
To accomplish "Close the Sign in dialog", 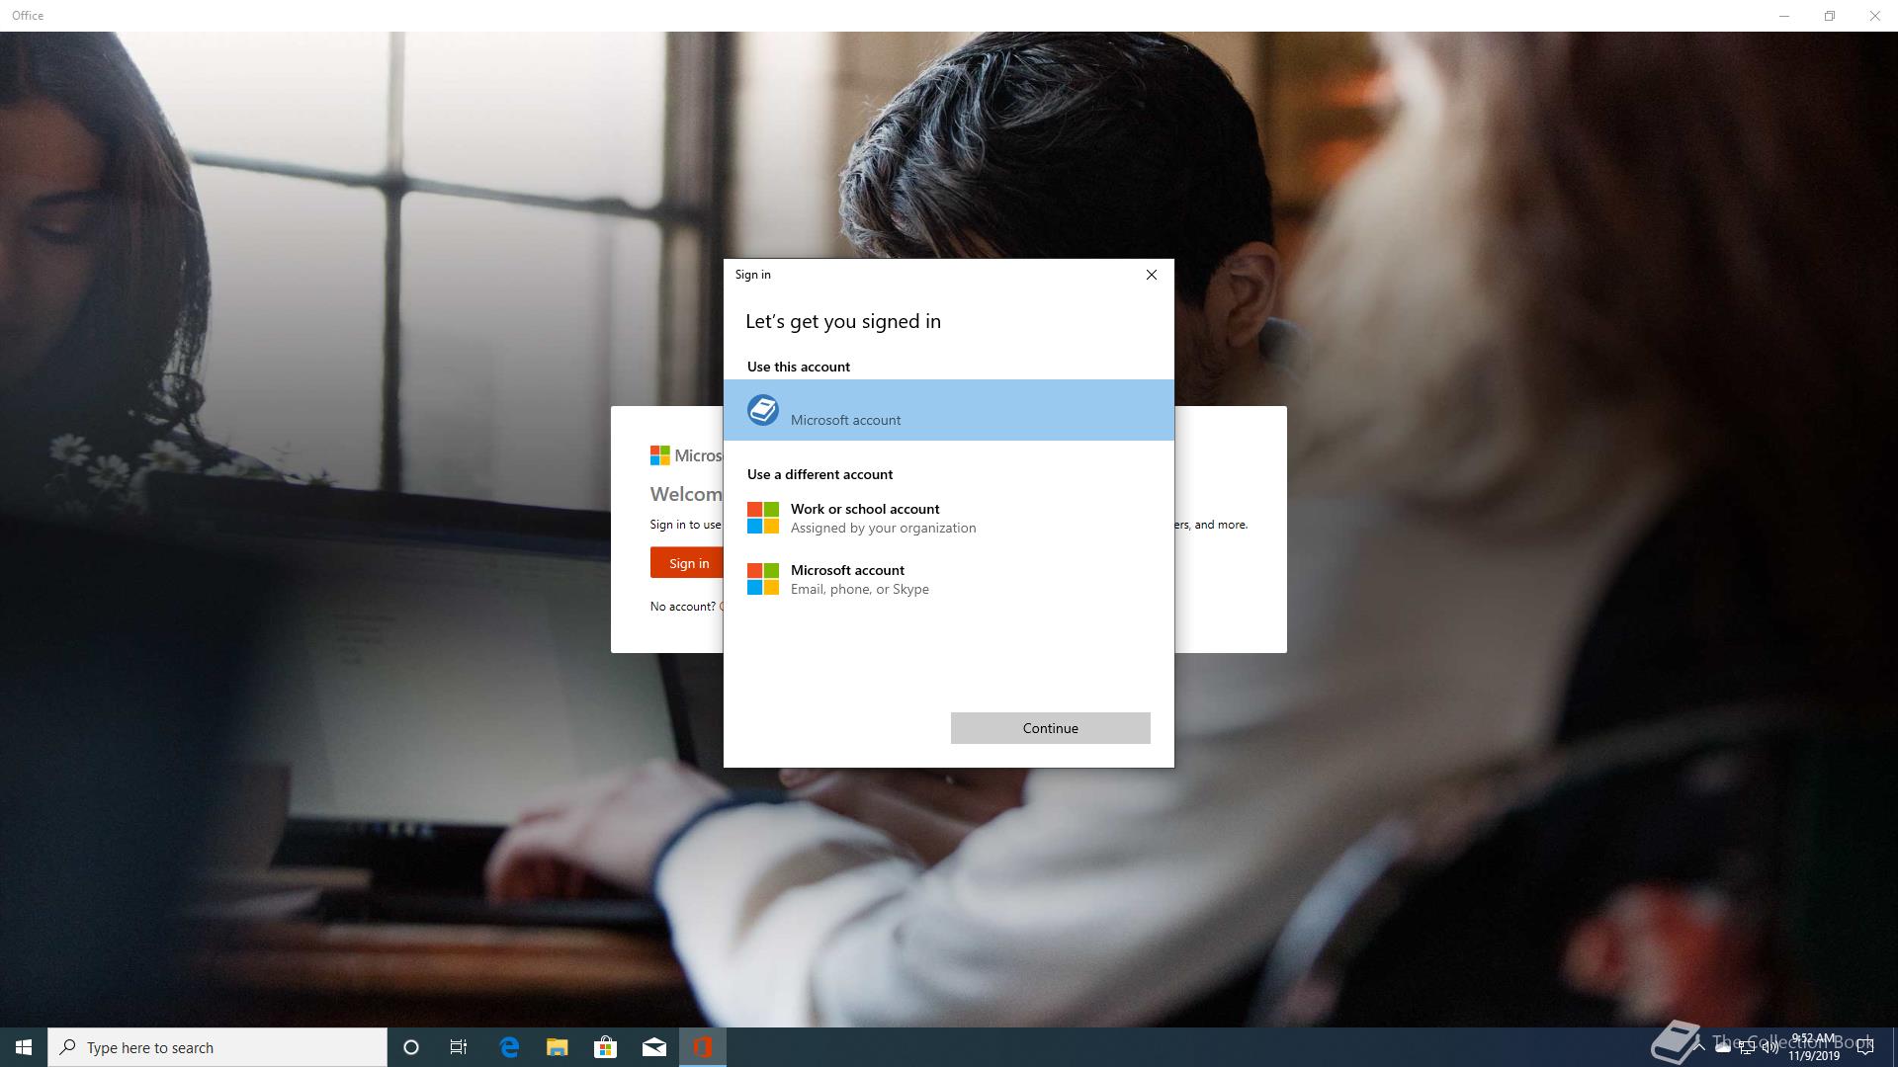I will click(1151, 275).
